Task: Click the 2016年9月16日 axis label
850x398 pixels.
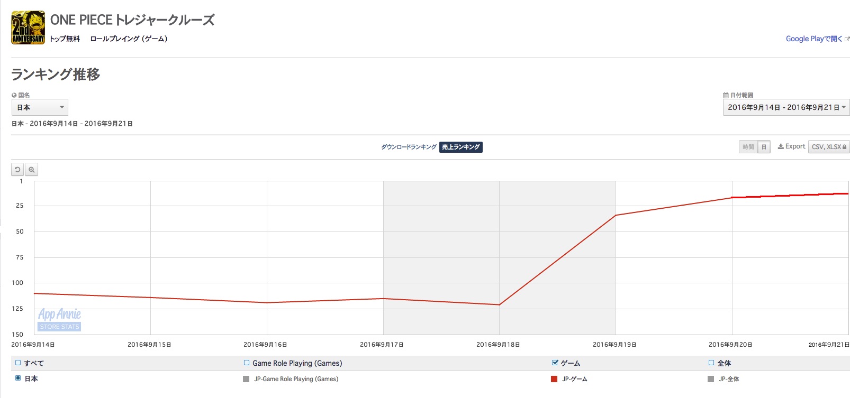Action: click(265, 345)
